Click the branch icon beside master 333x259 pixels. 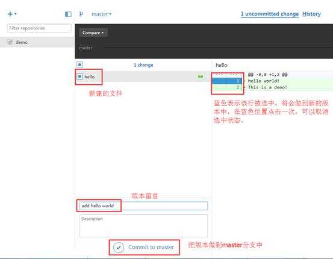81,14
